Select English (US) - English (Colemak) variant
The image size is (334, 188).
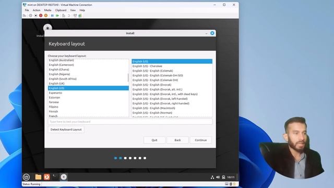pyautogui.click(x=172, y=71)
